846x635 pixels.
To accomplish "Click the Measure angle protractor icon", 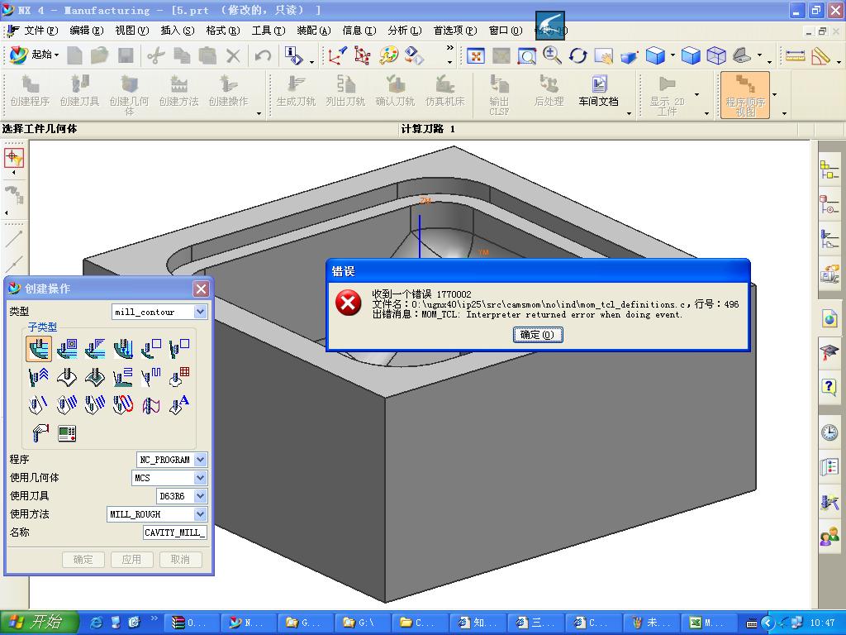I will (820, 55).
